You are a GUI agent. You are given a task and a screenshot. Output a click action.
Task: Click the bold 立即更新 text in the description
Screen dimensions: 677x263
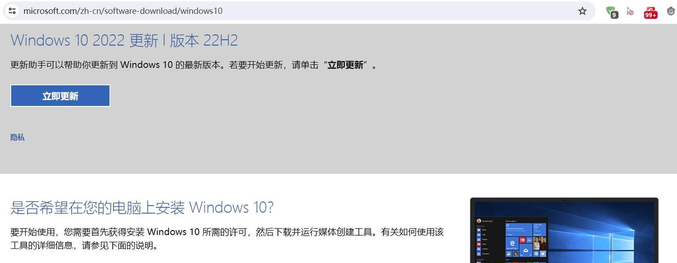[345, 65]
